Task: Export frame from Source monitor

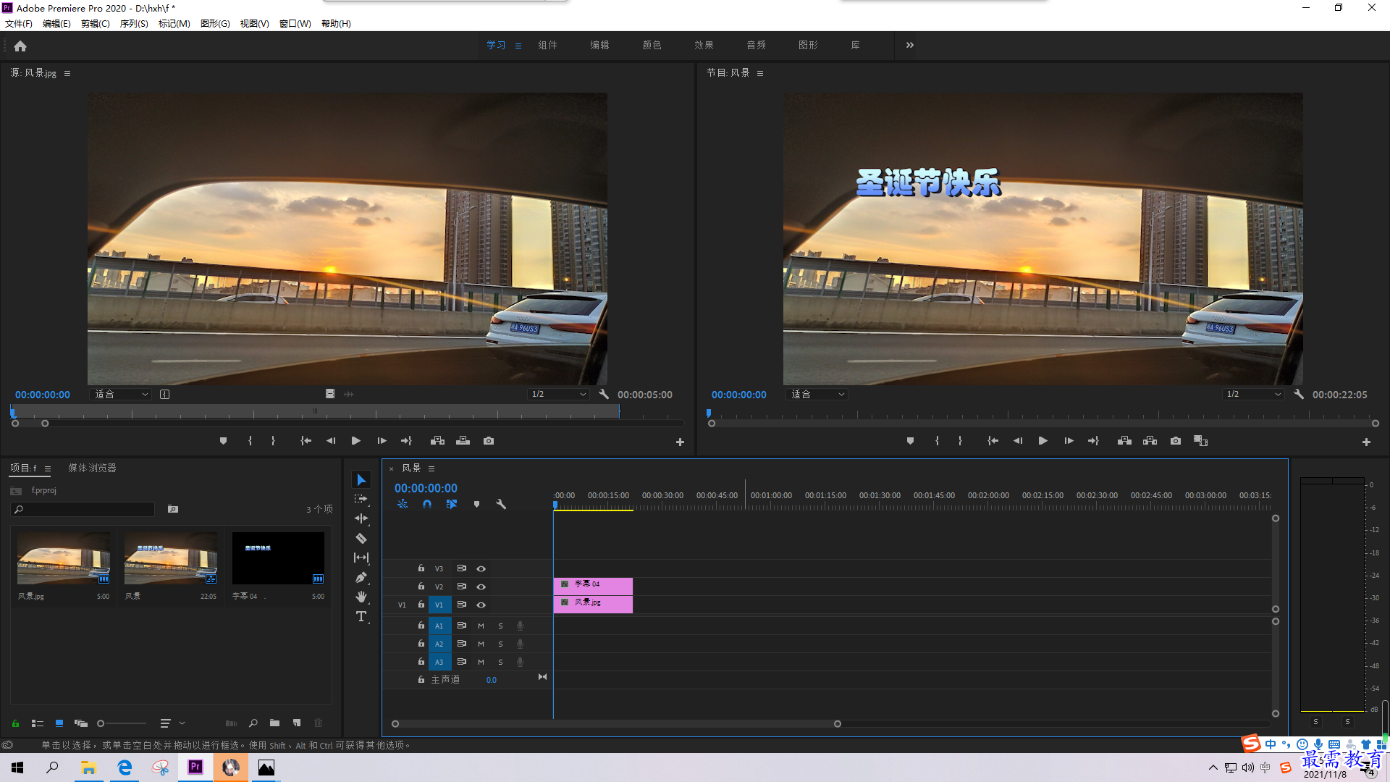Action: (x=489, y=441)
